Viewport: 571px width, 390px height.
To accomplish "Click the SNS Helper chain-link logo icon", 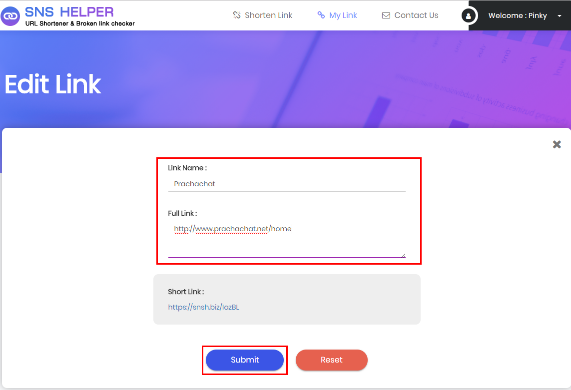I will click(10, 16).
